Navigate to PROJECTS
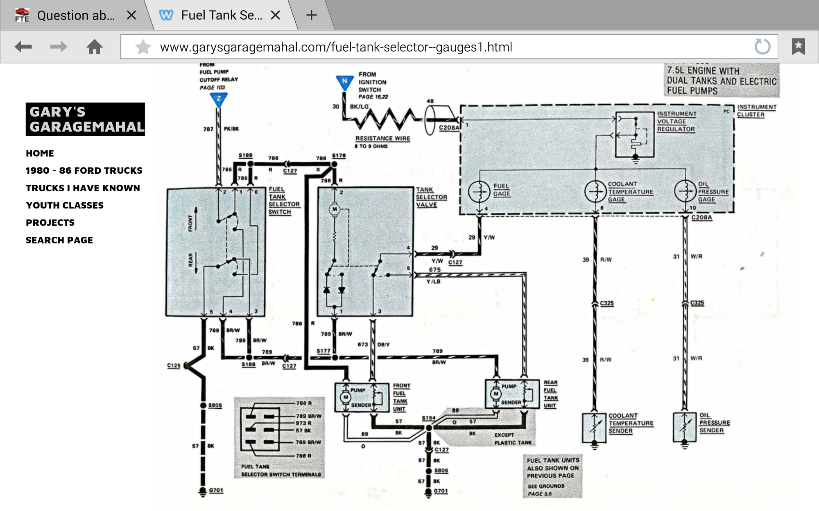This screenshot has height=511, width=819. click(50, 223)
